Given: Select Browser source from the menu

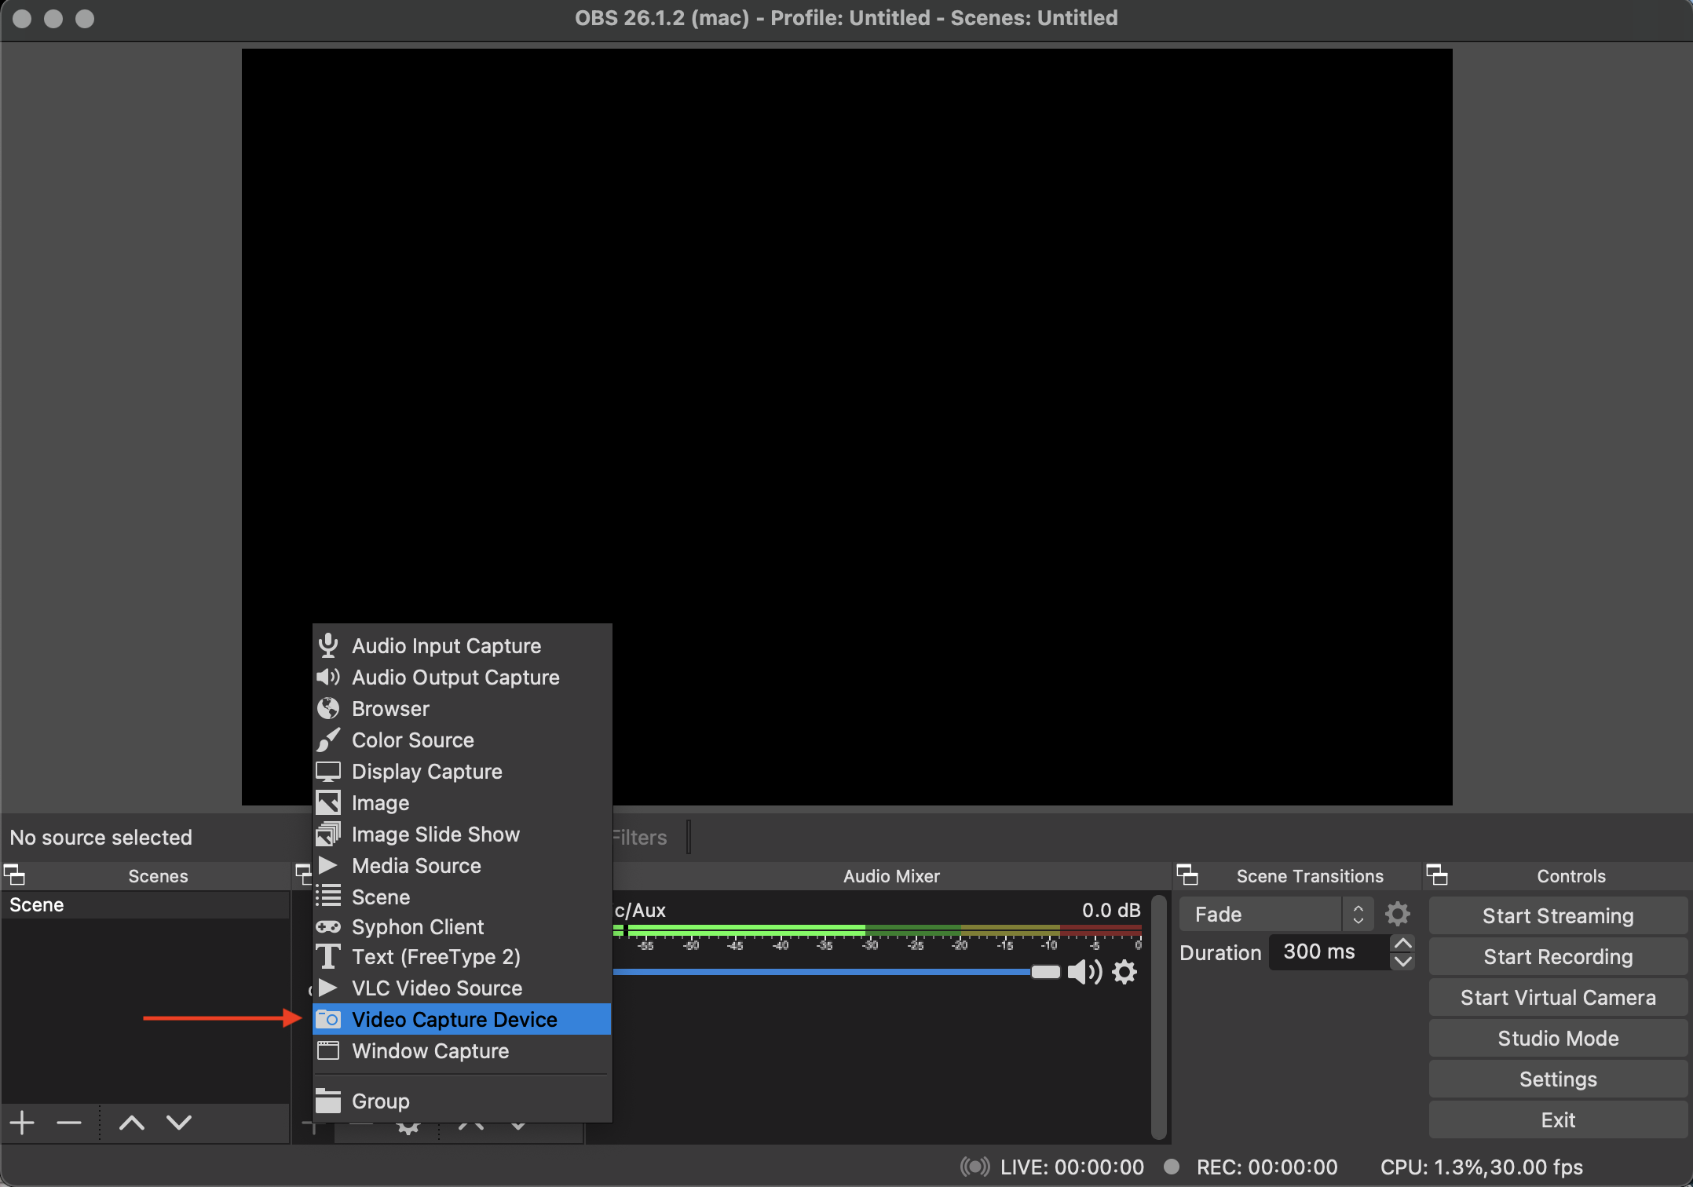Looking at the screenshot, I should (462, 708).
